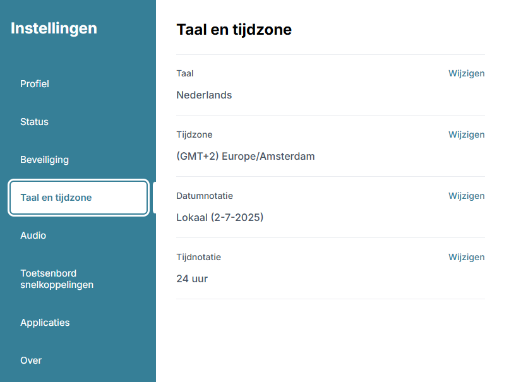
Task: Open the Over section
Action: (x=31, y=361)
